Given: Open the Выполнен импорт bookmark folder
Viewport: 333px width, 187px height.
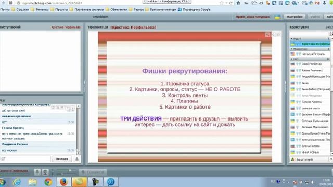Looking at the screenshot, I should pos(161,9).
